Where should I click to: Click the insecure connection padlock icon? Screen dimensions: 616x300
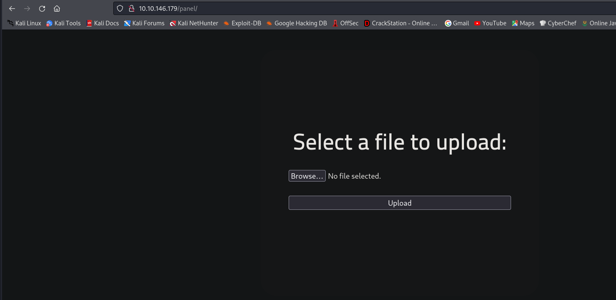coord(131,9)
